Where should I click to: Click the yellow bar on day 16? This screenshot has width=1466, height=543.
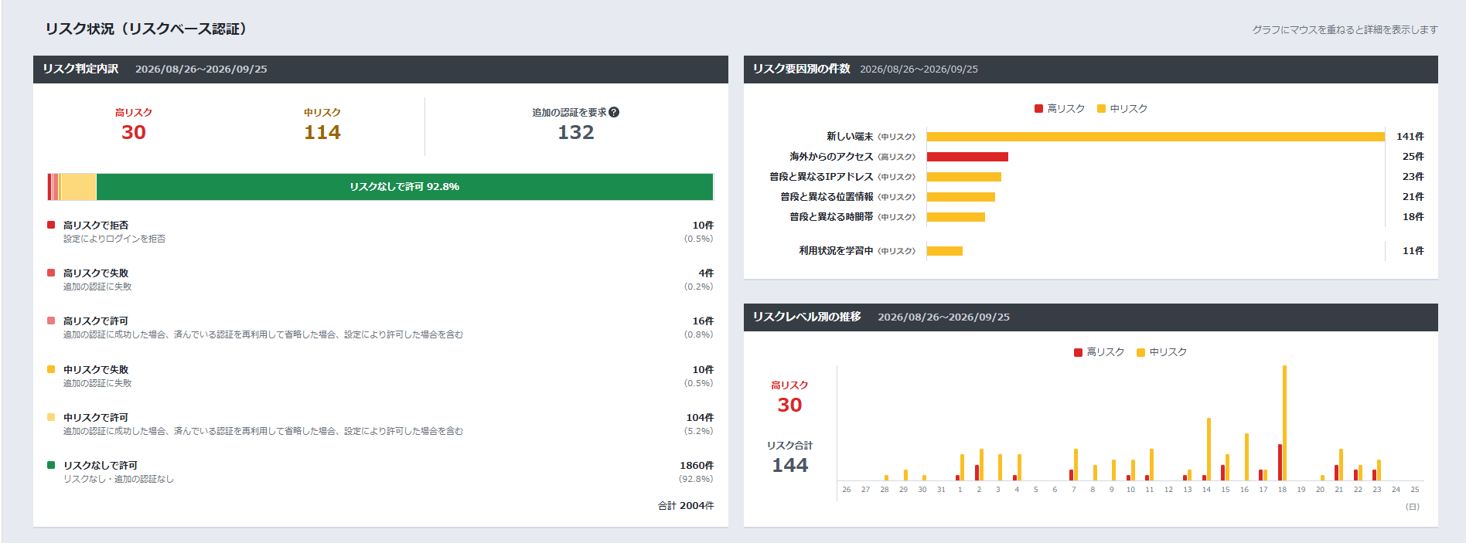[x=1246, y=457]
